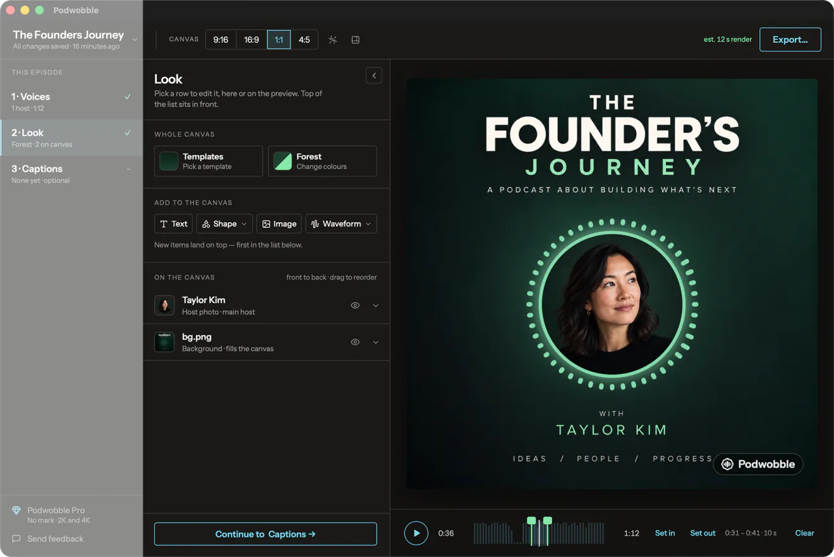The image size is (834, 557).
Task: Add a Text item to the canvas
Action: pos(173,224)
